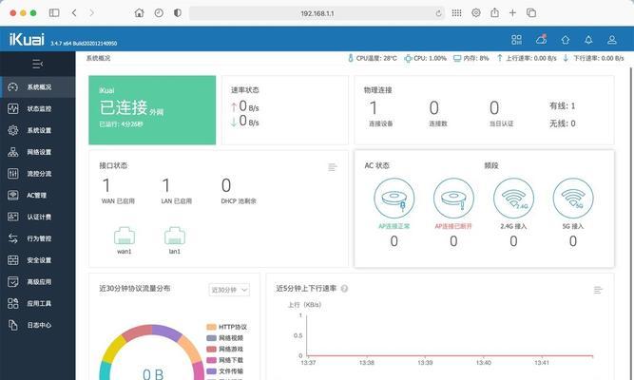Reload the page with the refresh icon
The image size is (634, 380).
[x=439, y=13]
